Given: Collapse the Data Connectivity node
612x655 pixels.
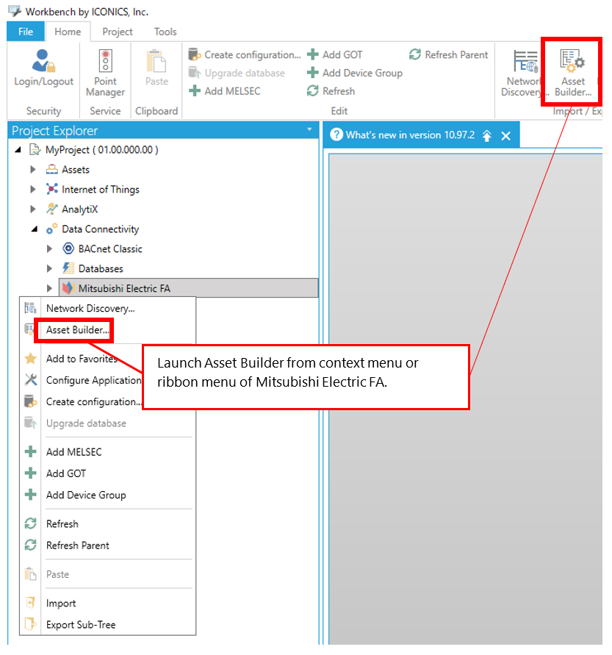Looking at the screenshot, I should (35, 229).
